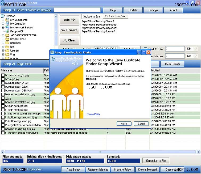Click Cancel in the Setup wizard
Screen dimensions: 201x174
pyautogui.click(x=141, y=124)
